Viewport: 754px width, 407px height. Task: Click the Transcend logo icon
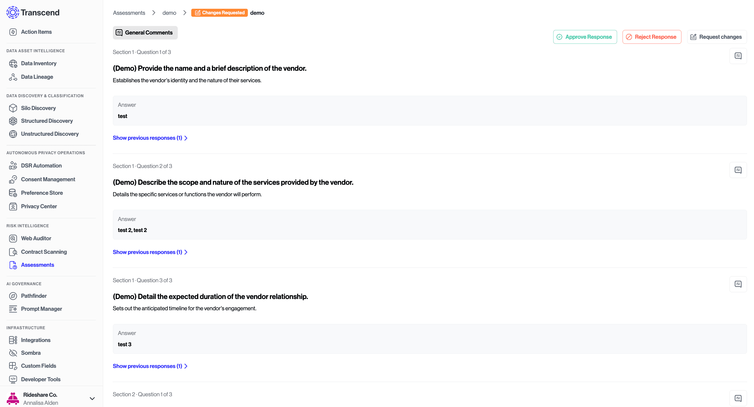coord(13,12)
